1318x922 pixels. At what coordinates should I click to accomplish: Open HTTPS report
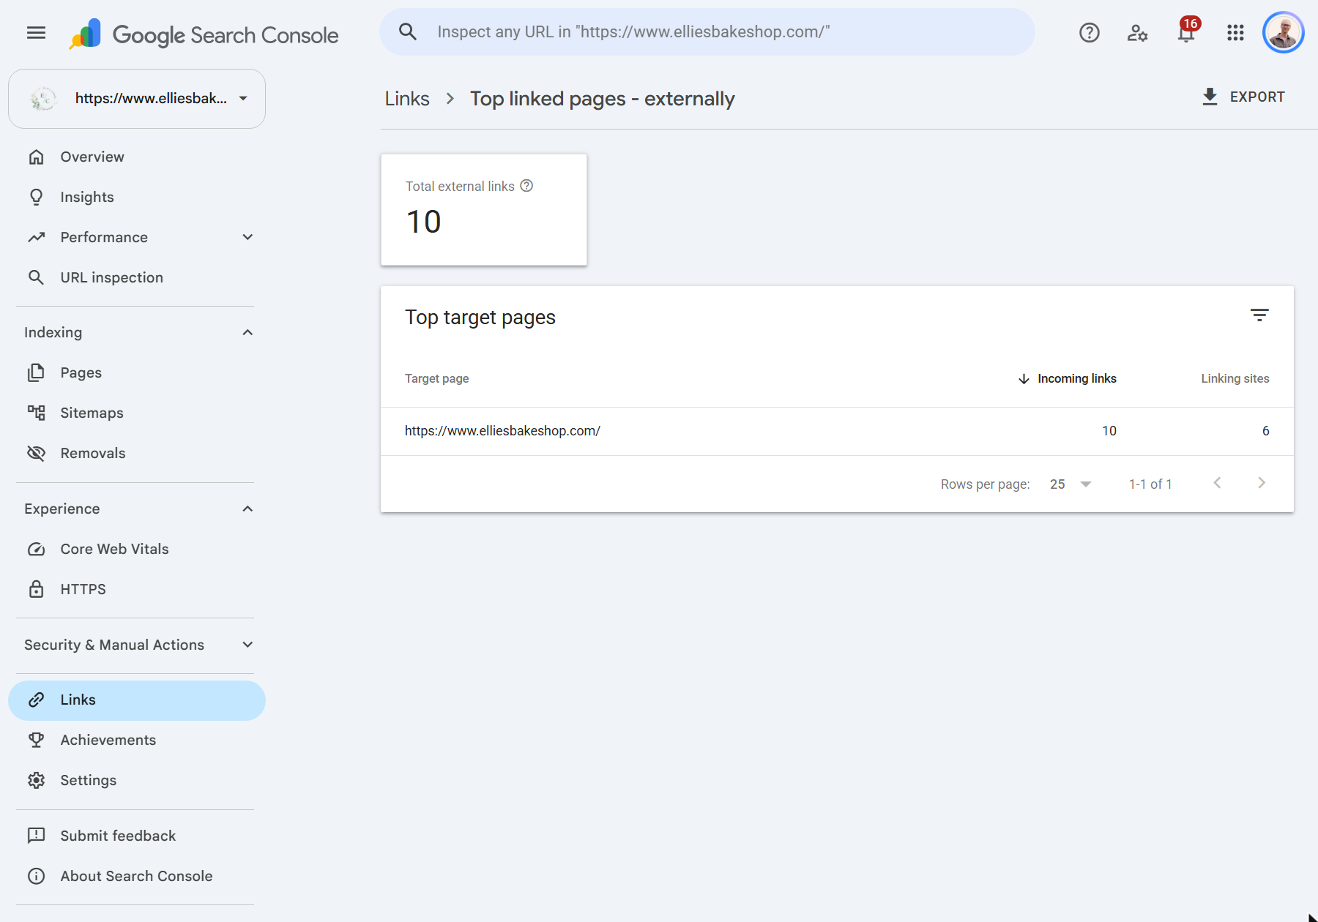click(137, 589)
